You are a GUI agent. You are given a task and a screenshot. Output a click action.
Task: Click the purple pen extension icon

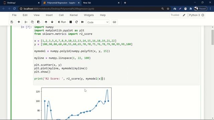click(180, 9)
